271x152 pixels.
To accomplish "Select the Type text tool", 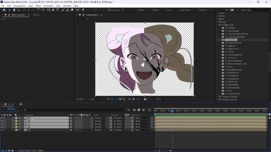I will (x=58, y=10).
